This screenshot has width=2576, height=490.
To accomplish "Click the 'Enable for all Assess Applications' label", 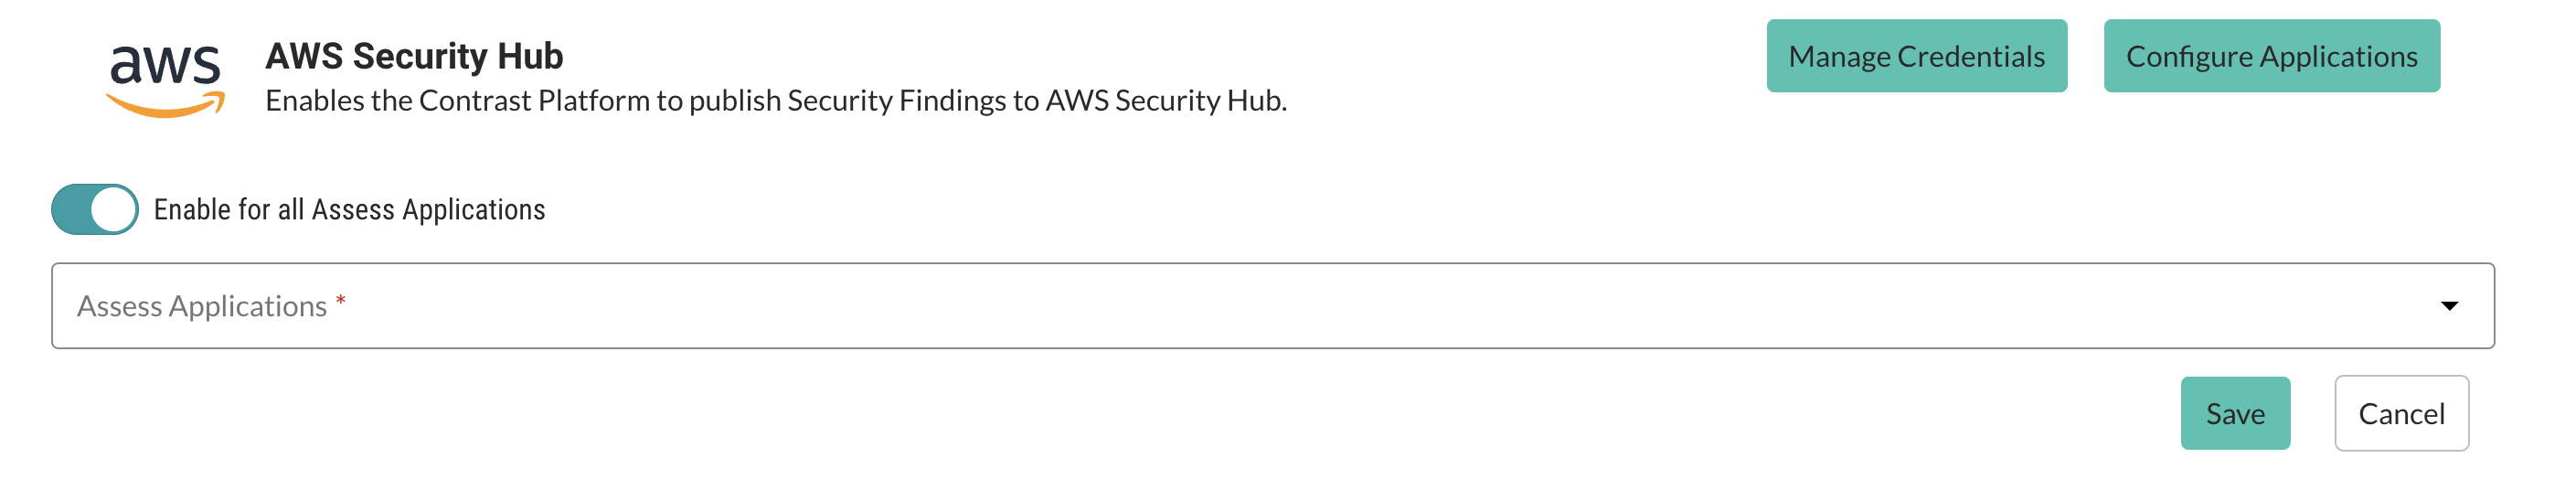I will [x=349, y=209].
